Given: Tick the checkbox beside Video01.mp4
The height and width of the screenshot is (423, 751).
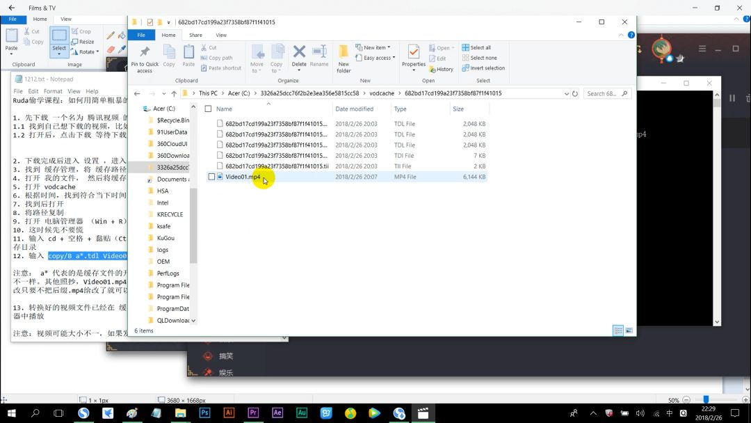Looking at the screenshot, I should tap(211, 177).
